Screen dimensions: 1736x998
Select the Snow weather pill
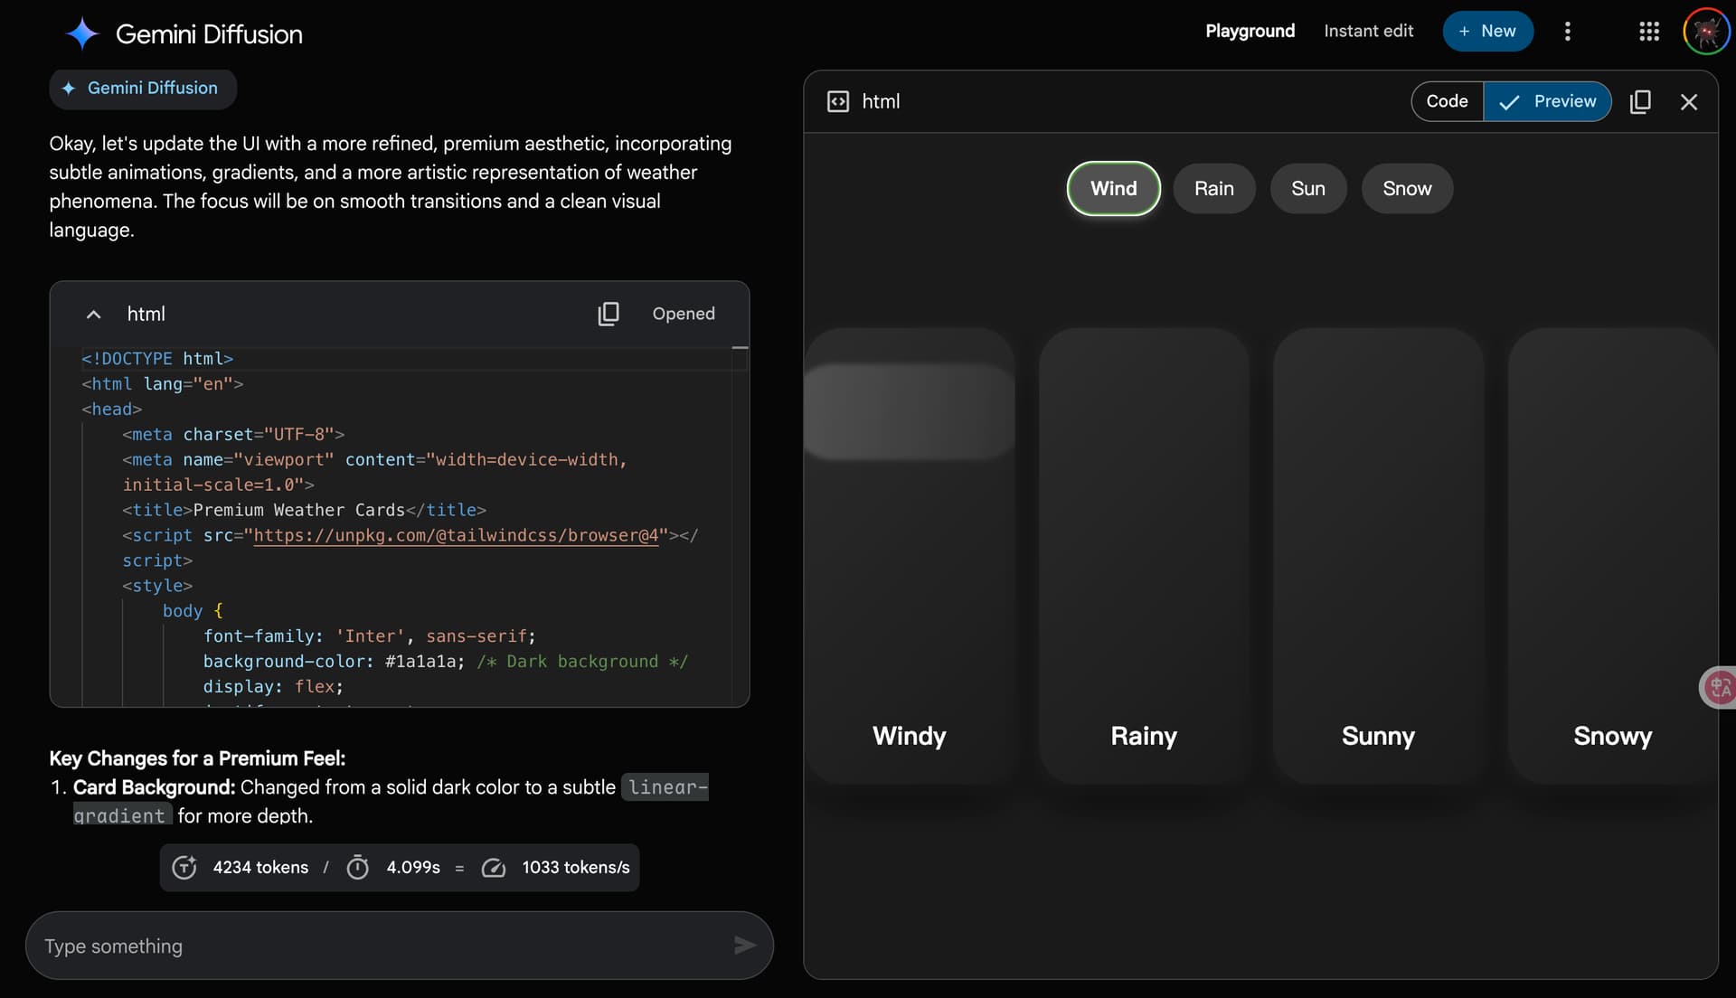pos(1407,188)
